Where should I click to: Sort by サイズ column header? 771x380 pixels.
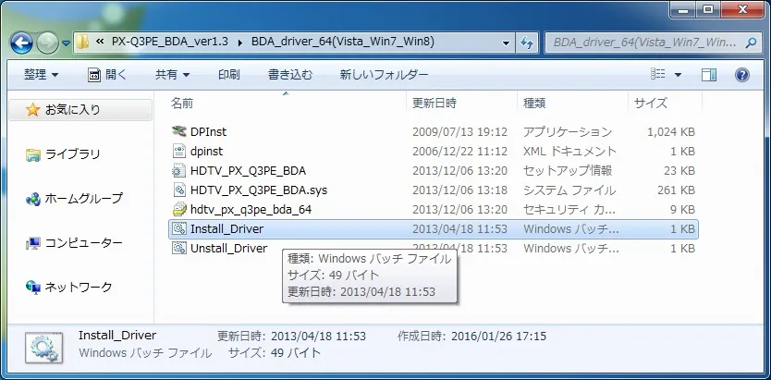(651, 104)
